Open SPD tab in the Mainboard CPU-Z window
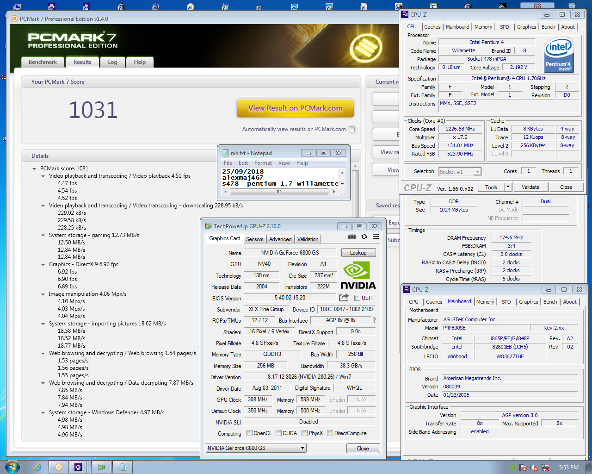The image size is (592, 474). pyautogui.click(x=506, y=302)
